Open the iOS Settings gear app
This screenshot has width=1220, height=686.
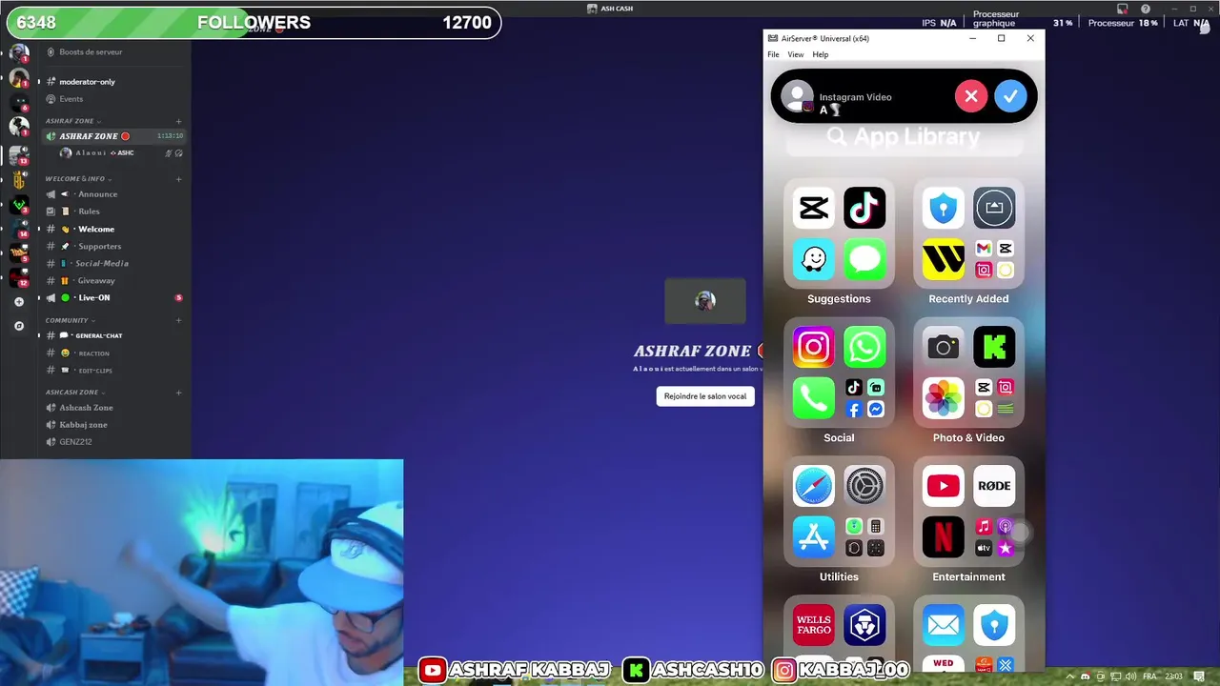coord(864,486)
